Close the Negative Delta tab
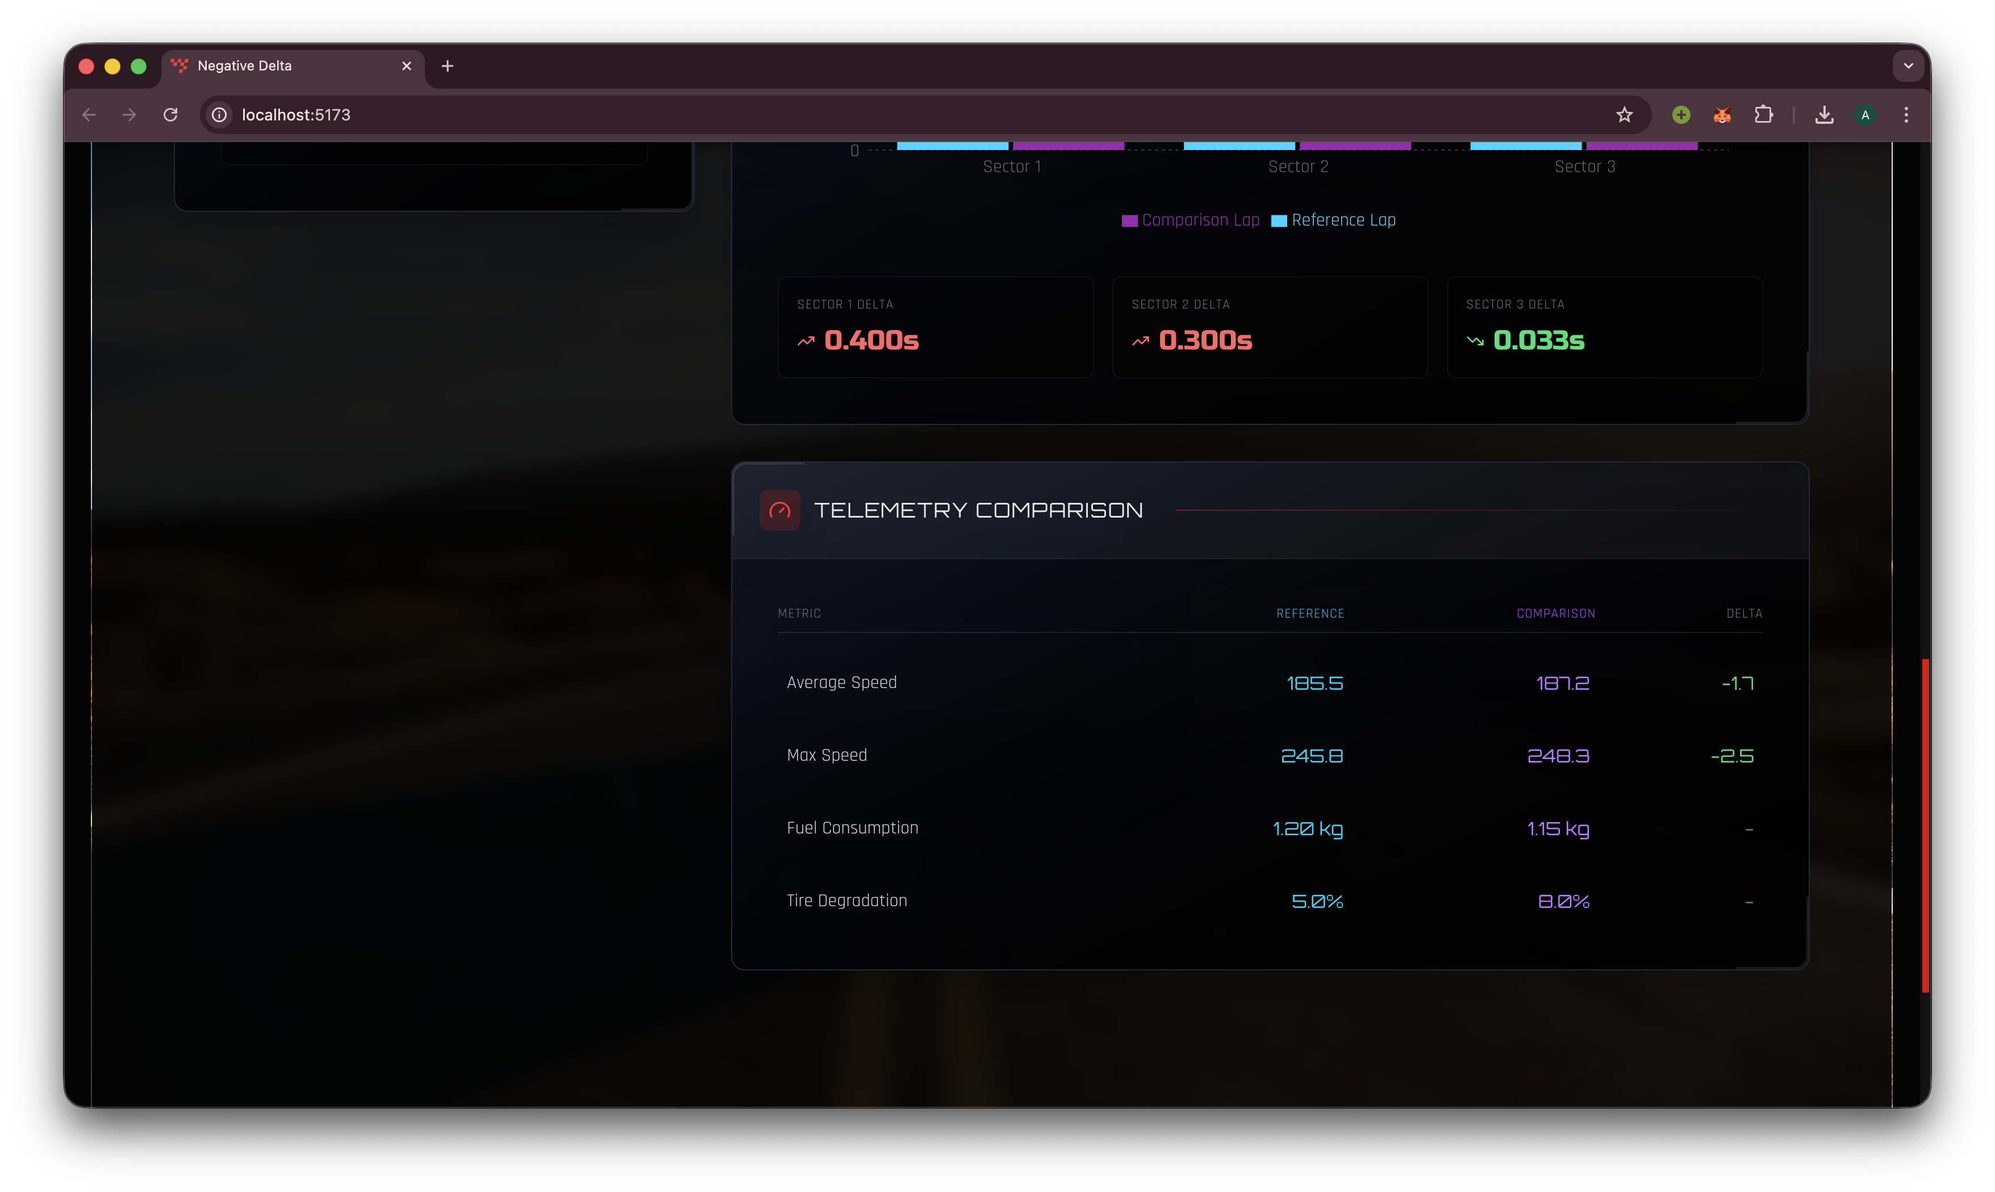 pos(406,66)
